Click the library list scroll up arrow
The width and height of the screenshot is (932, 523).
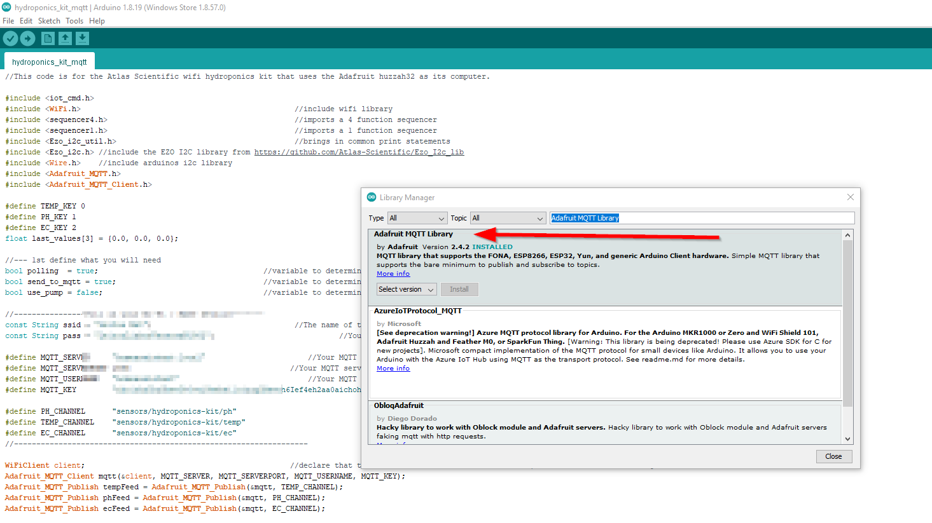(x=847, y=235)
